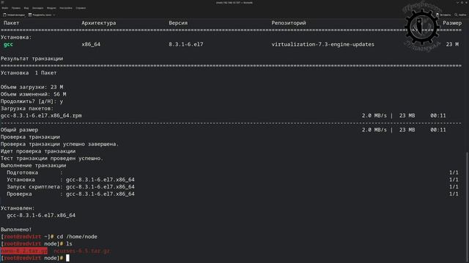Click the Пакет column header
Viewport: 469px width, 263px height.
[x=12, y=23]
